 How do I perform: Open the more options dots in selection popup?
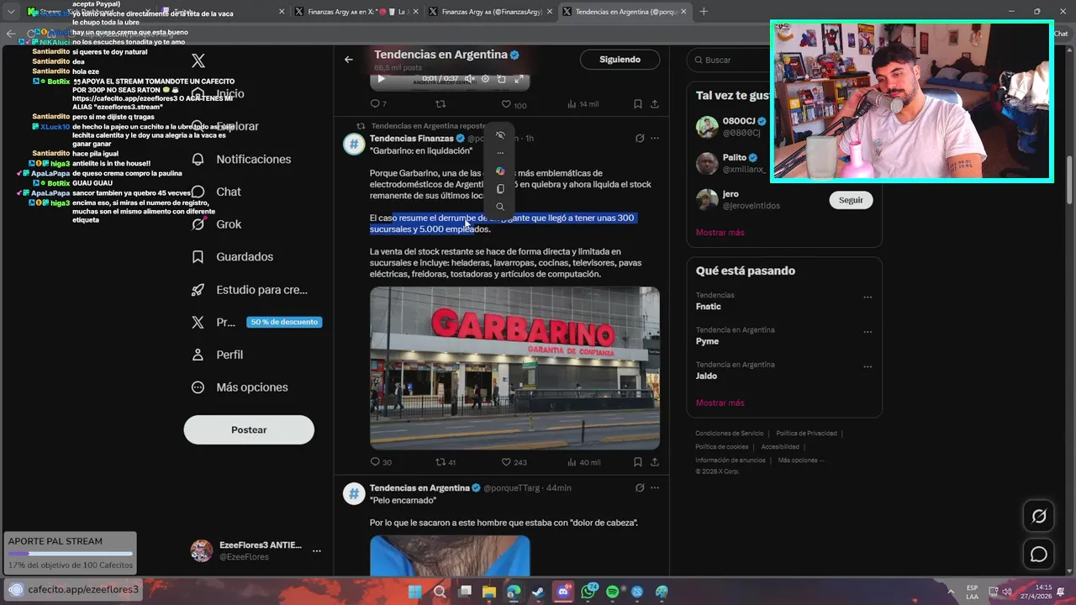pos(500,153)
